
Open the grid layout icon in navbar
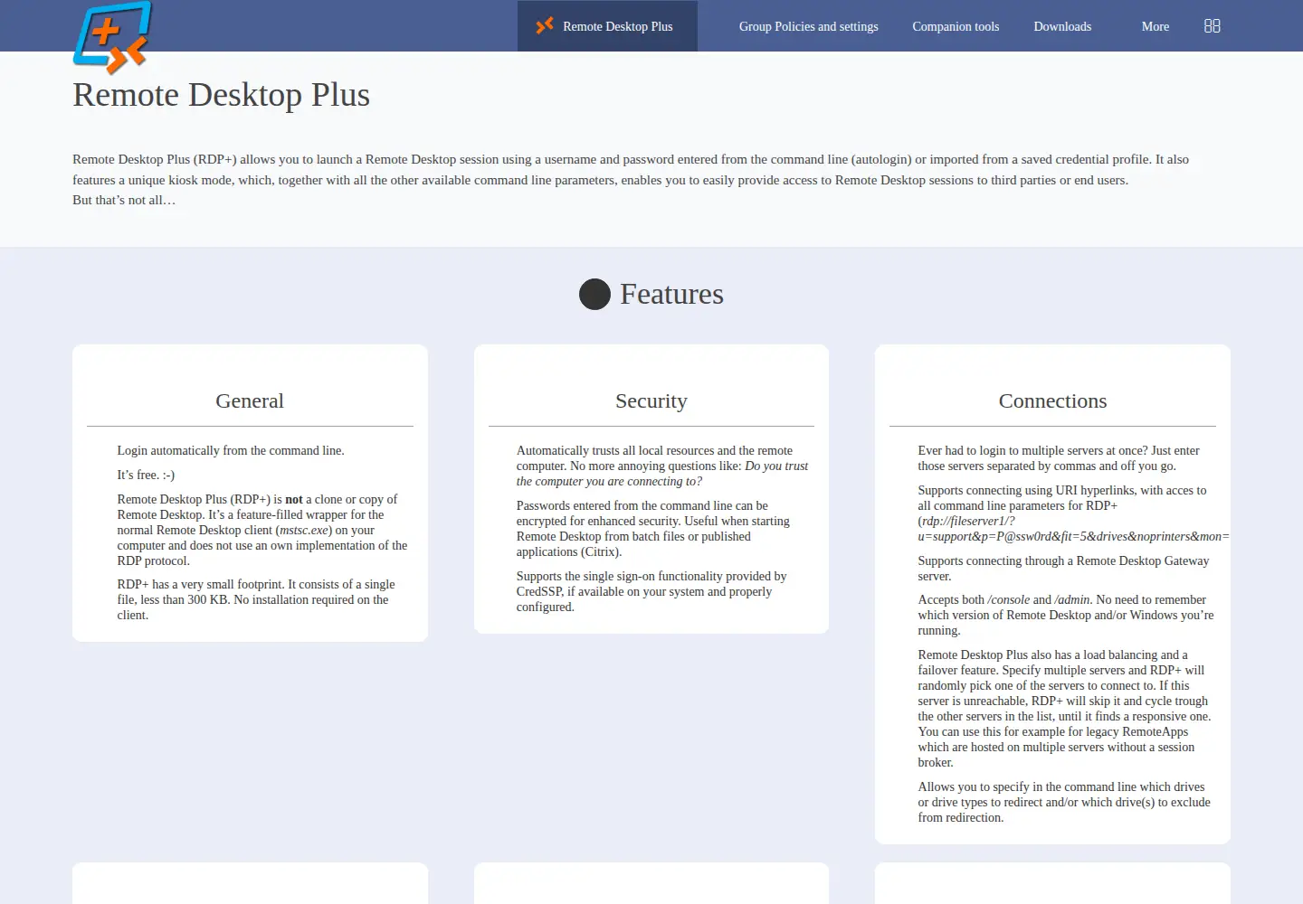coord(1213,26)
